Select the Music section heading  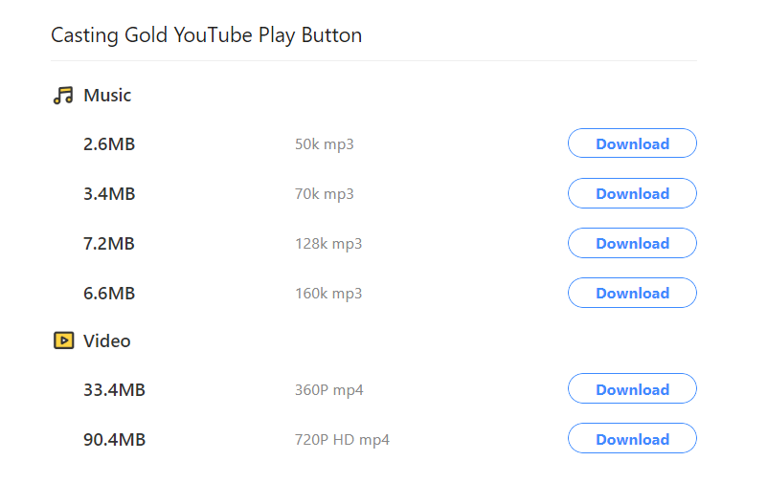tap(107, 96)
